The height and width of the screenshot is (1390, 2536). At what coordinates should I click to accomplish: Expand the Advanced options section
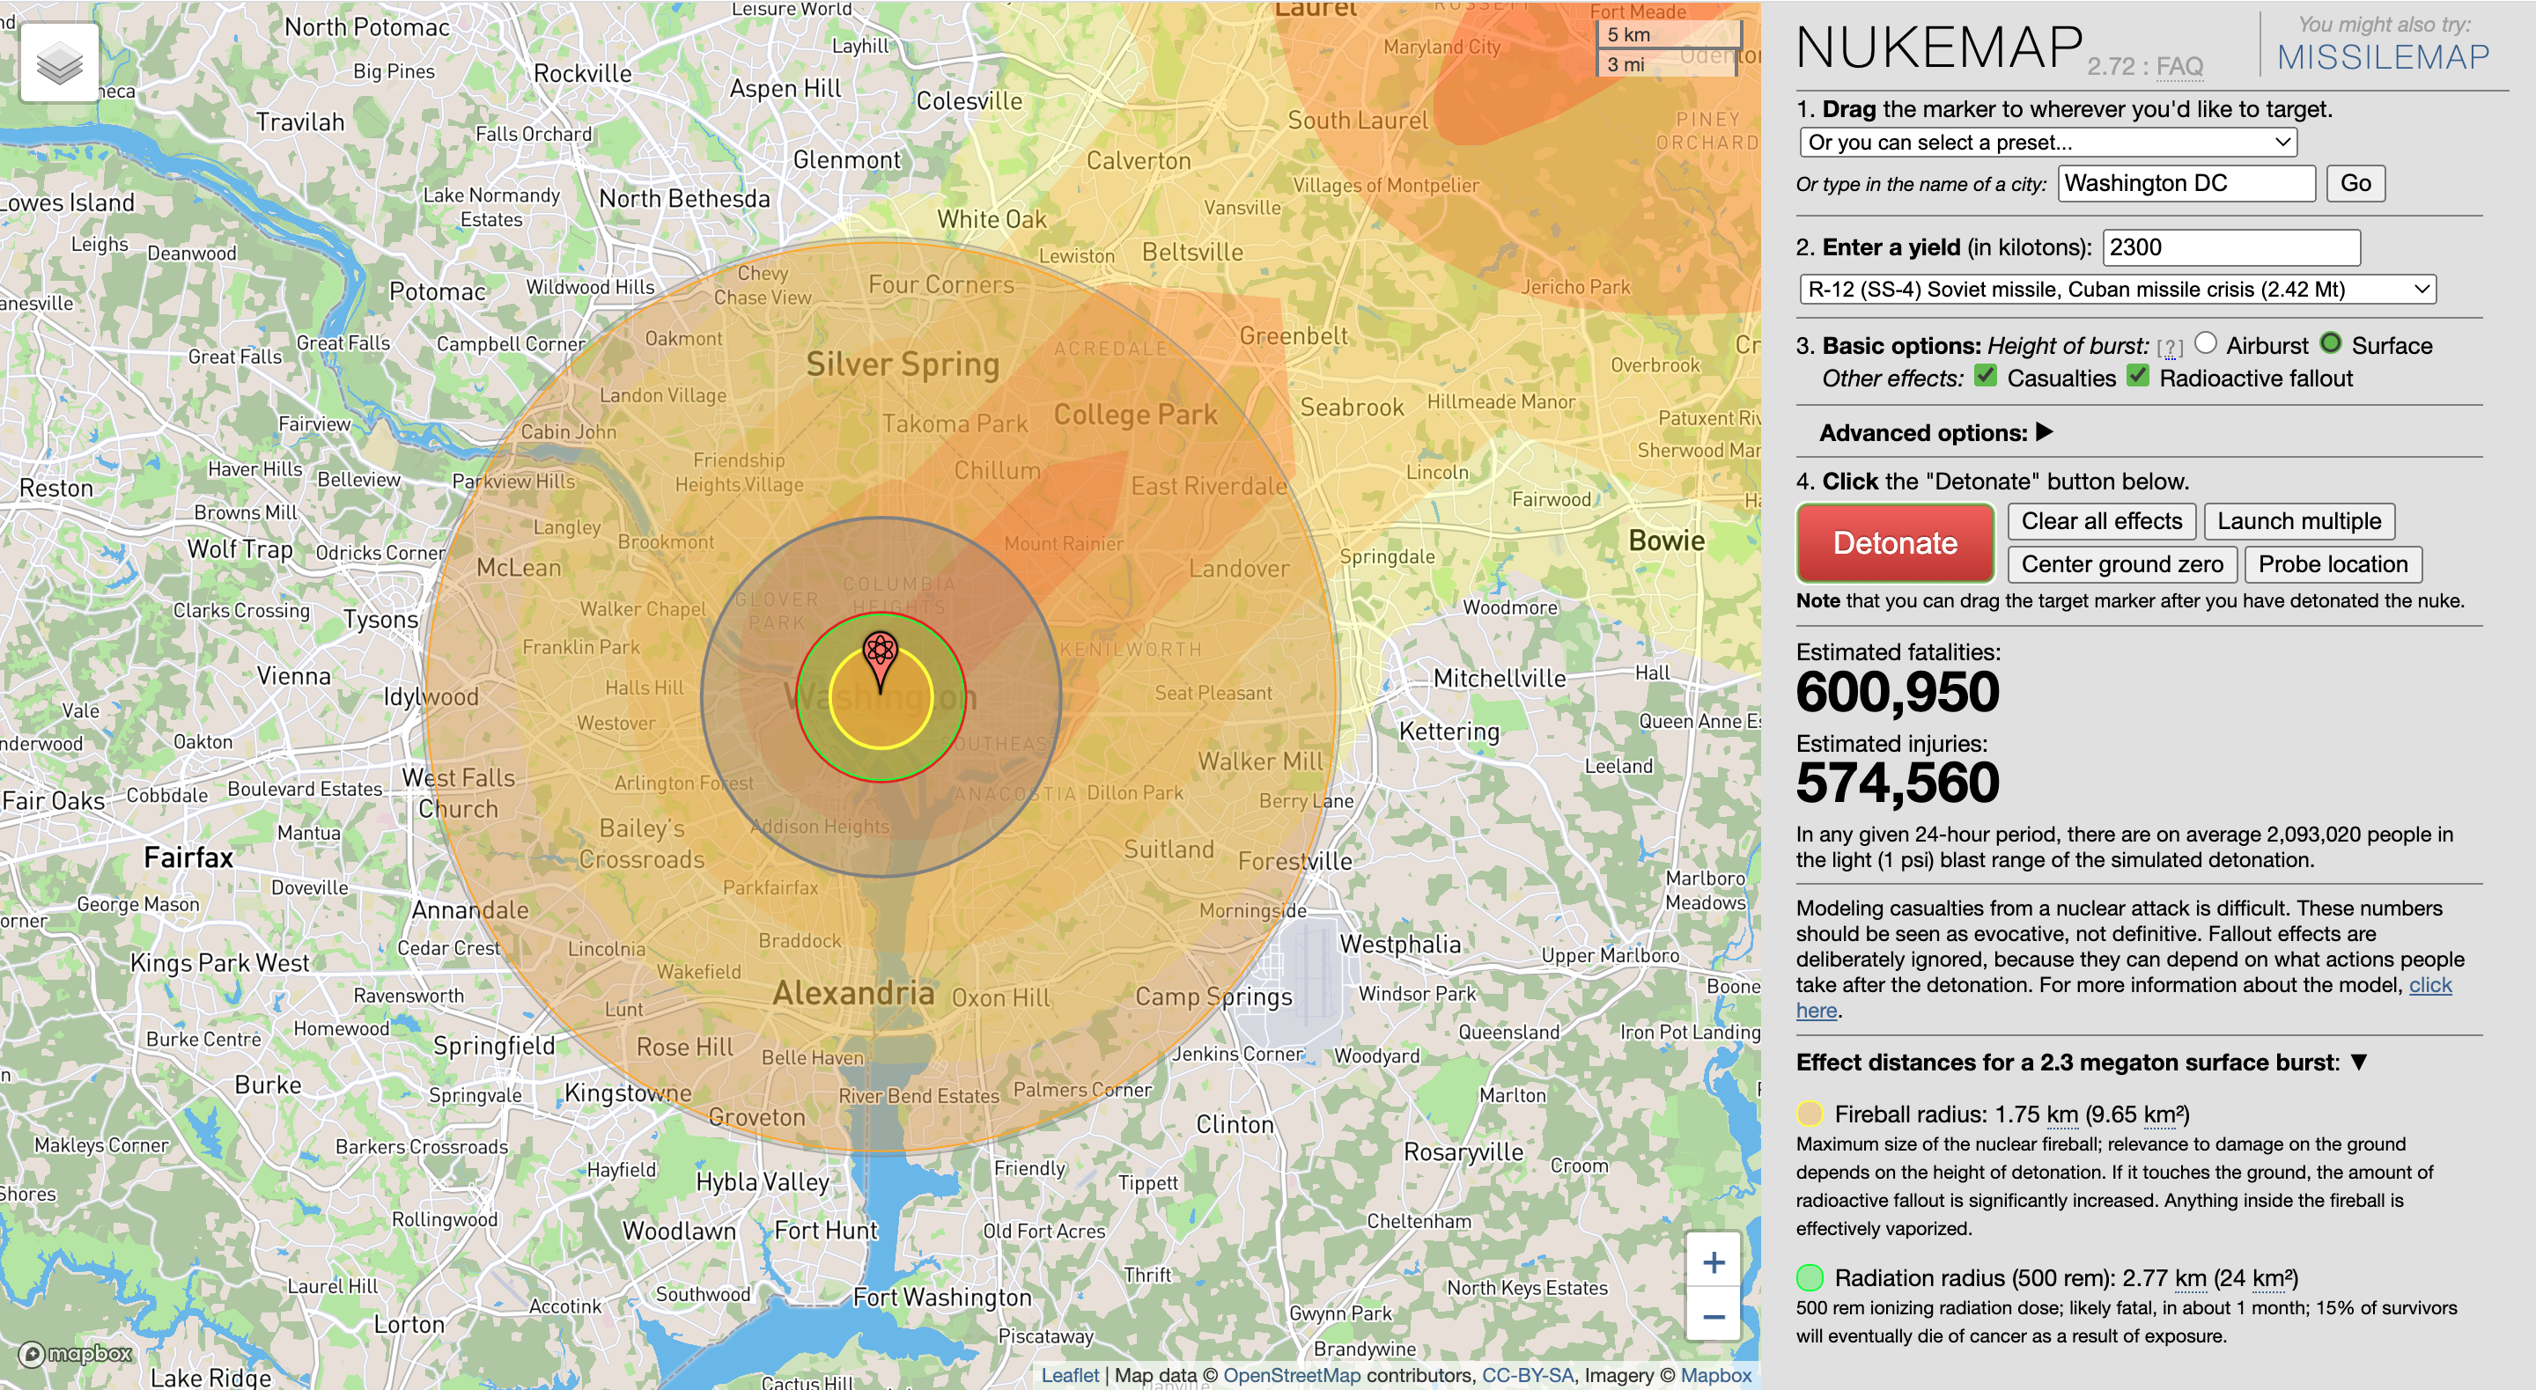click(2044, 432)
